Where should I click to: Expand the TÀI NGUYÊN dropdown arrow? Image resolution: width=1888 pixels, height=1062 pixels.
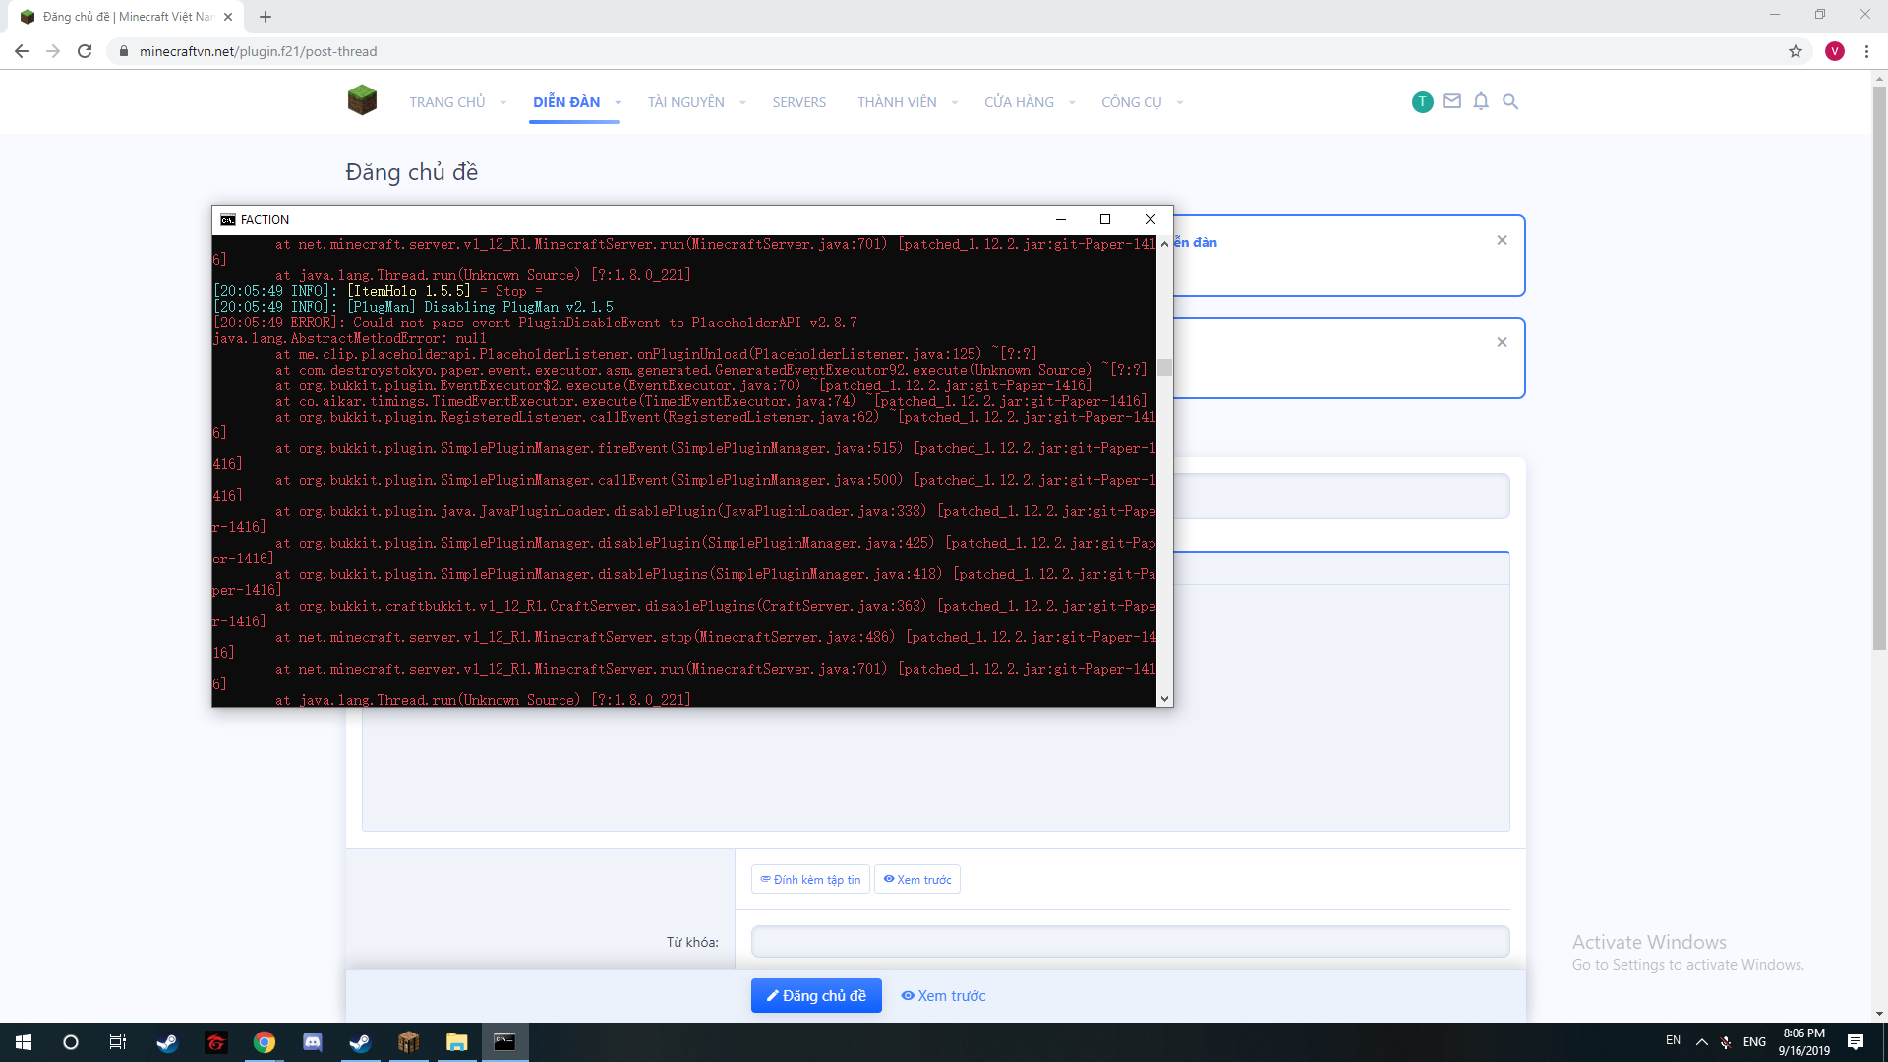pos(742,103)
